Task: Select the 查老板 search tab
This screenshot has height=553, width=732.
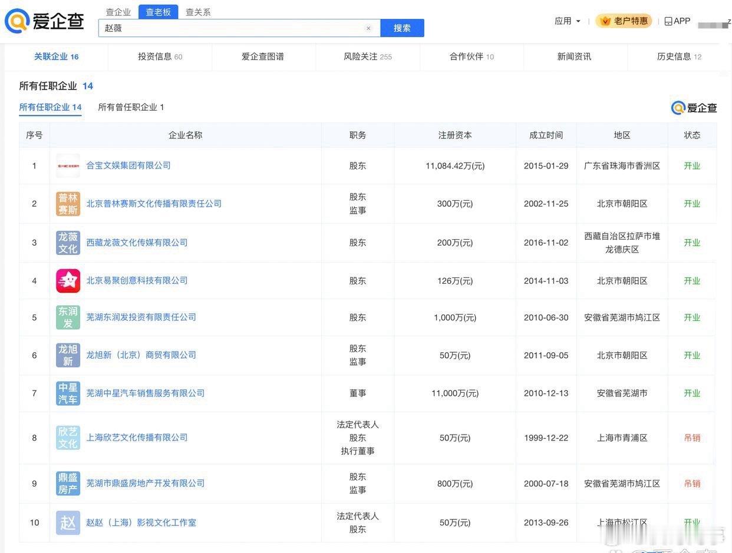Action: [x=158, y=12]
